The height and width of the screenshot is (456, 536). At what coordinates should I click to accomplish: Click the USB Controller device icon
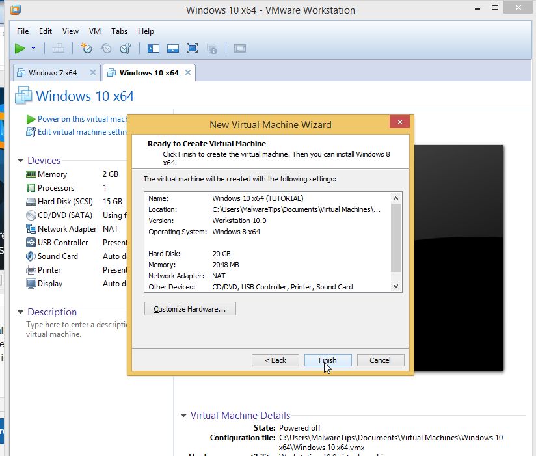(31, 243)
